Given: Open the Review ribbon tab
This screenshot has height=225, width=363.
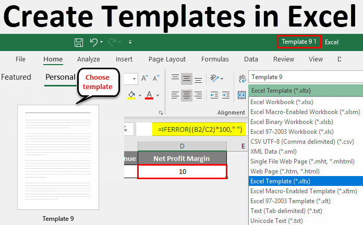Looking at the screenshot, I should tap(284, 59).
